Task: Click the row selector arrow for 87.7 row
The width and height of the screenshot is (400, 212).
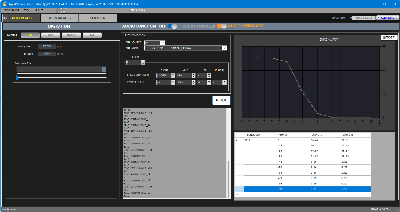Action: click(236, 140)
